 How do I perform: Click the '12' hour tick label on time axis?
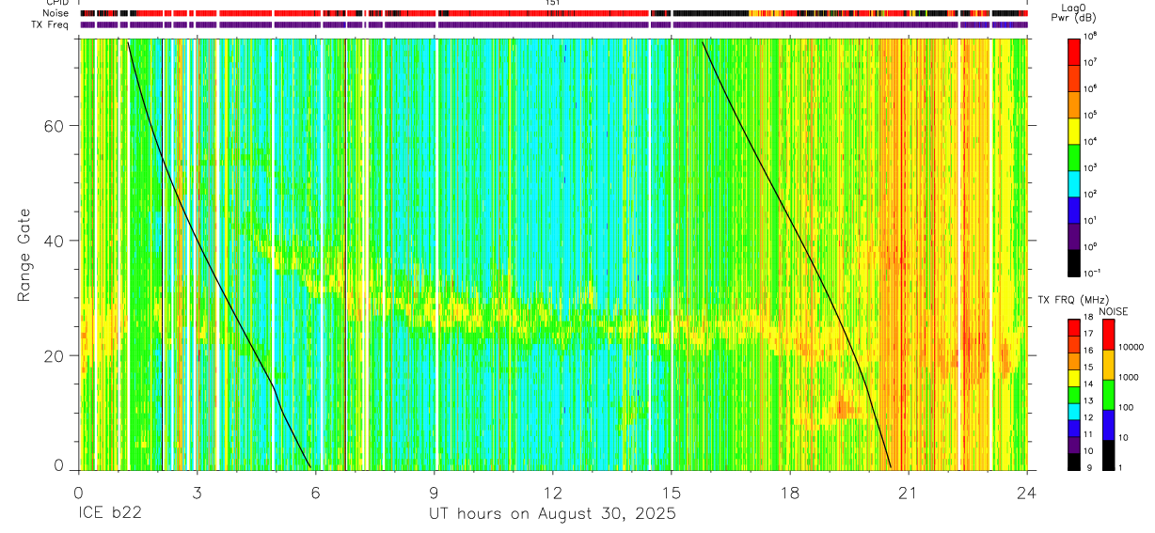coord(553,493)
